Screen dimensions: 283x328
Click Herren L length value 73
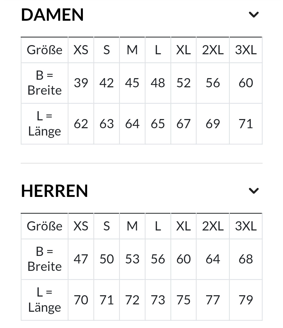(158, 300)
